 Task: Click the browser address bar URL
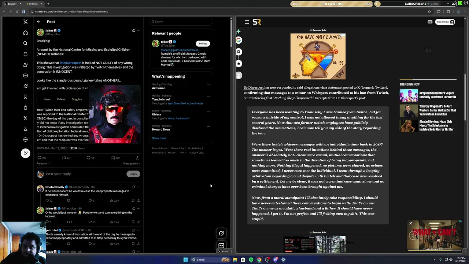coord(72,11)
